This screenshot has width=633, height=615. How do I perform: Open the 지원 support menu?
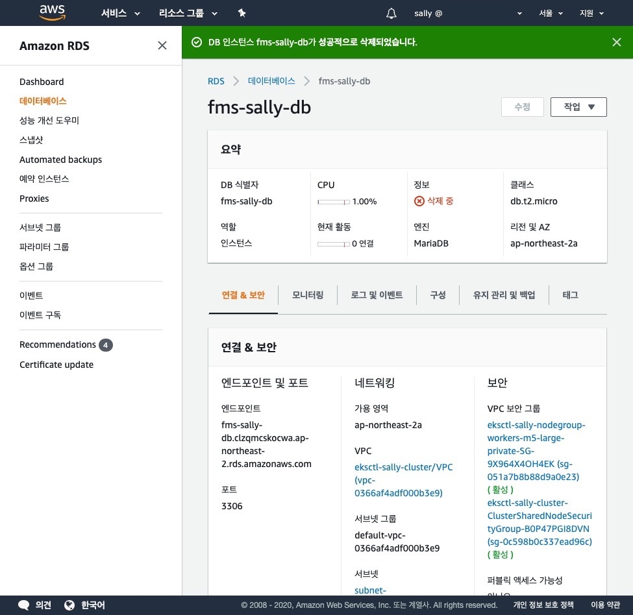(x=591, y=13)
